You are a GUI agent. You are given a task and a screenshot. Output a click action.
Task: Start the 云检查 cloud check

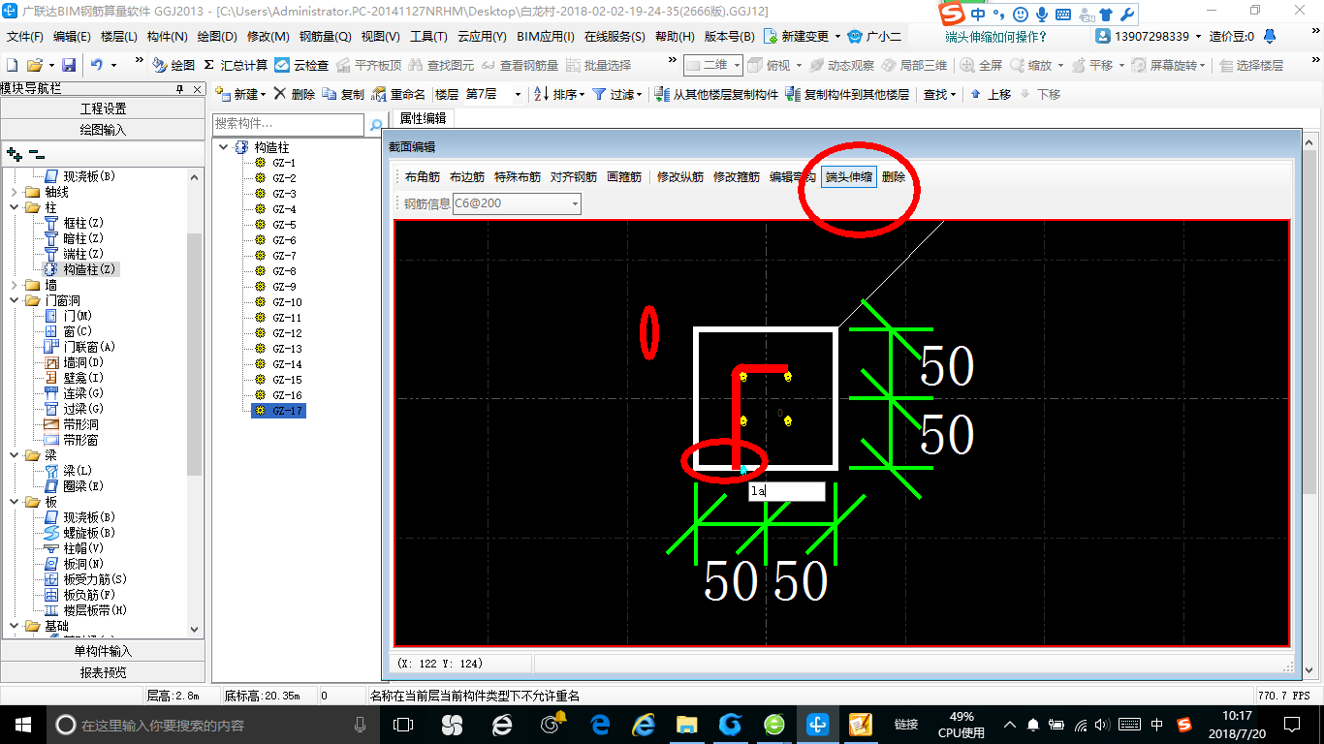pos(301,65)
